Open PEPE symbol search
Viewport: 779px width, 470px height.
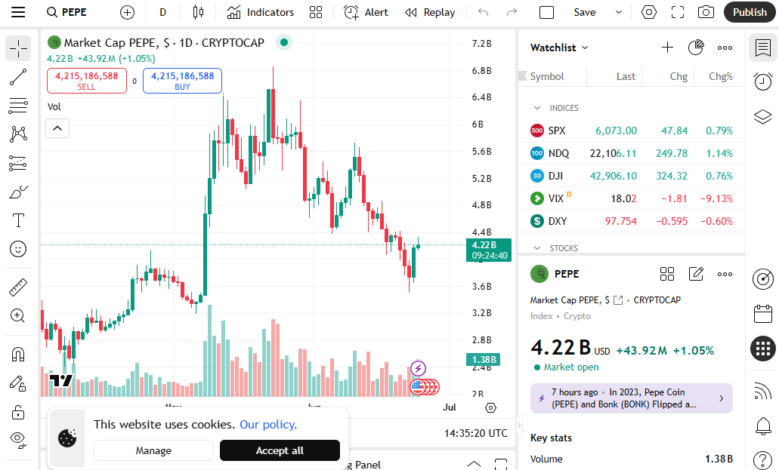(x=66, y=12)
